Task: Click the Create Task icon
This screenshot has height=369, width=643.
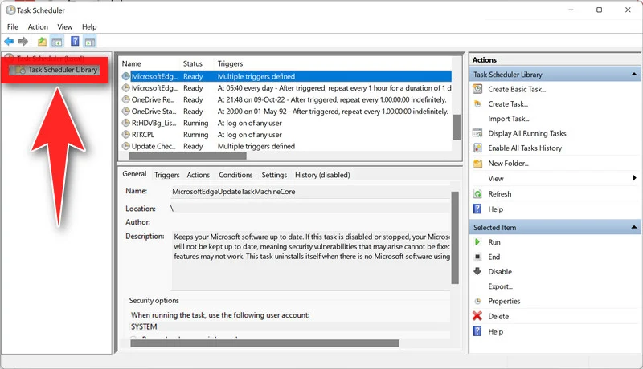Action: point(477,104)
